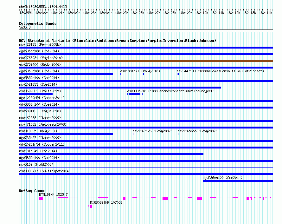Click the thick esv3335910 feature bar
The height and width of the screenshot is (224, 282).
point(135,94)
